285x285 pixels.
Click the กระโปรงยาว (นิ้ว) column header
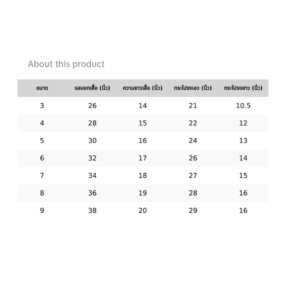tap(243, 88)
